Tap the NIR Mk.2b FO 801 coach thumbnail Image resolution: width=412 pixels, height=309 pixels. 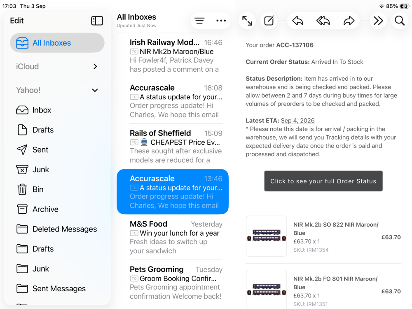click(266, 290)
